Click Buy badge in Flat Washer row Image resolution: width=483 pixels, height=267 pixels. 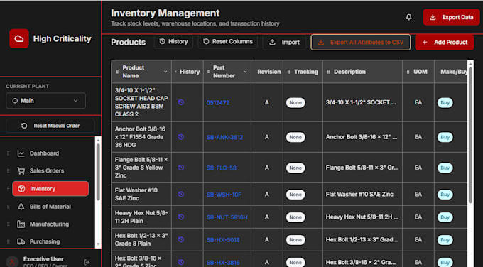click(x=445, y=195)
